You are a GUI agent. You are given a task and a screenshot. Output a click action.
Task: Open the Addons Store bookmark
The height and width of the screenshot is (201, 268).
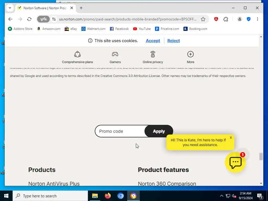pyautogui.click(x=20, y=29)
